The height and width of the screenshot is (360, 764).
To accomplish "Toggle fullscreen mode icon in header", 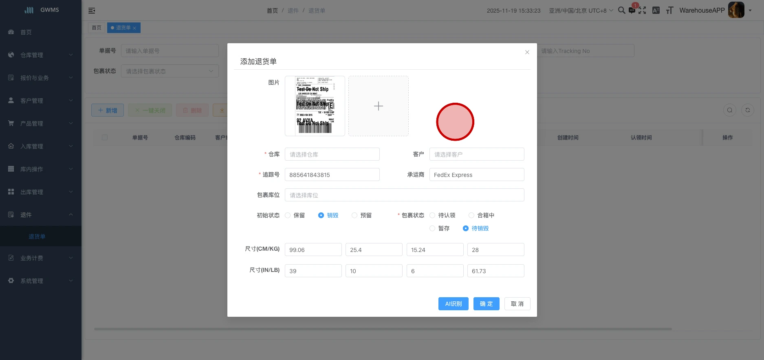I will [642, 11].
